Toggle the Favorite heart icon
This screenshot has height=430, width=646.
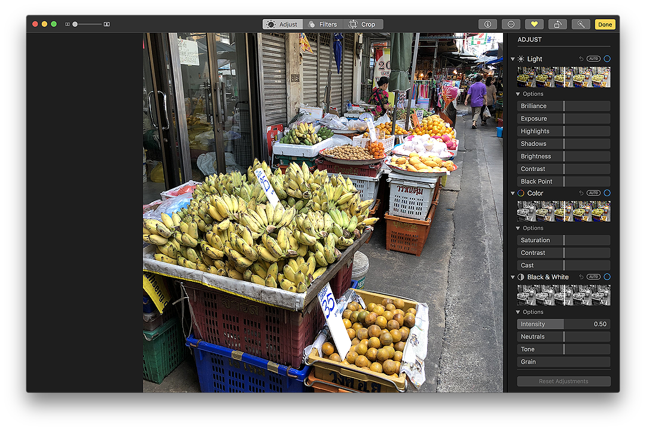pyautogui.click(x=534, y=25)
